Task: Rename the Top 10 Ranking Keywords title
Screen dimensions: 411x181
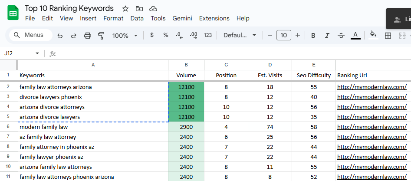Action: [69, 8]
